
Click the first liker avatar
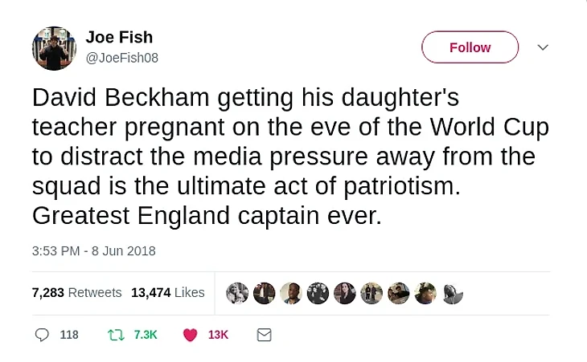[x=237, y=293]
